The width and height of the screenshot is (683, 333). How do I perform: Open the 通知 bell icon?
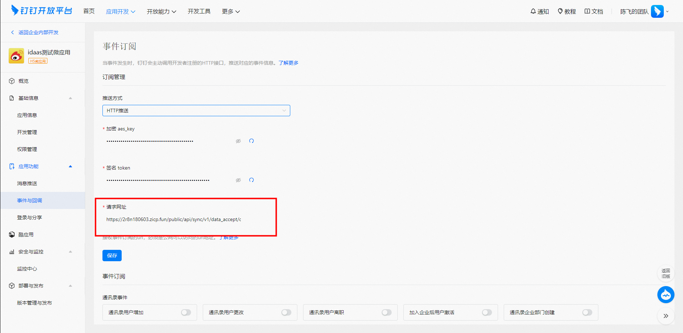[533, 11]
